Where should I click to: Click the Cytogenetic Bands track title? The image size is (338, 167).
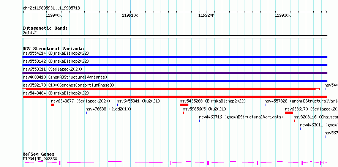45,28
